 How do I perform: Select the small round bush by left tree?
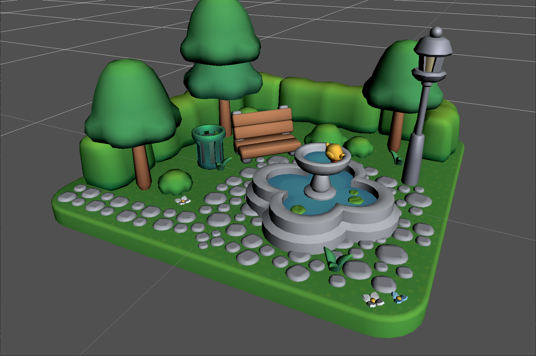tap(175, 181)
